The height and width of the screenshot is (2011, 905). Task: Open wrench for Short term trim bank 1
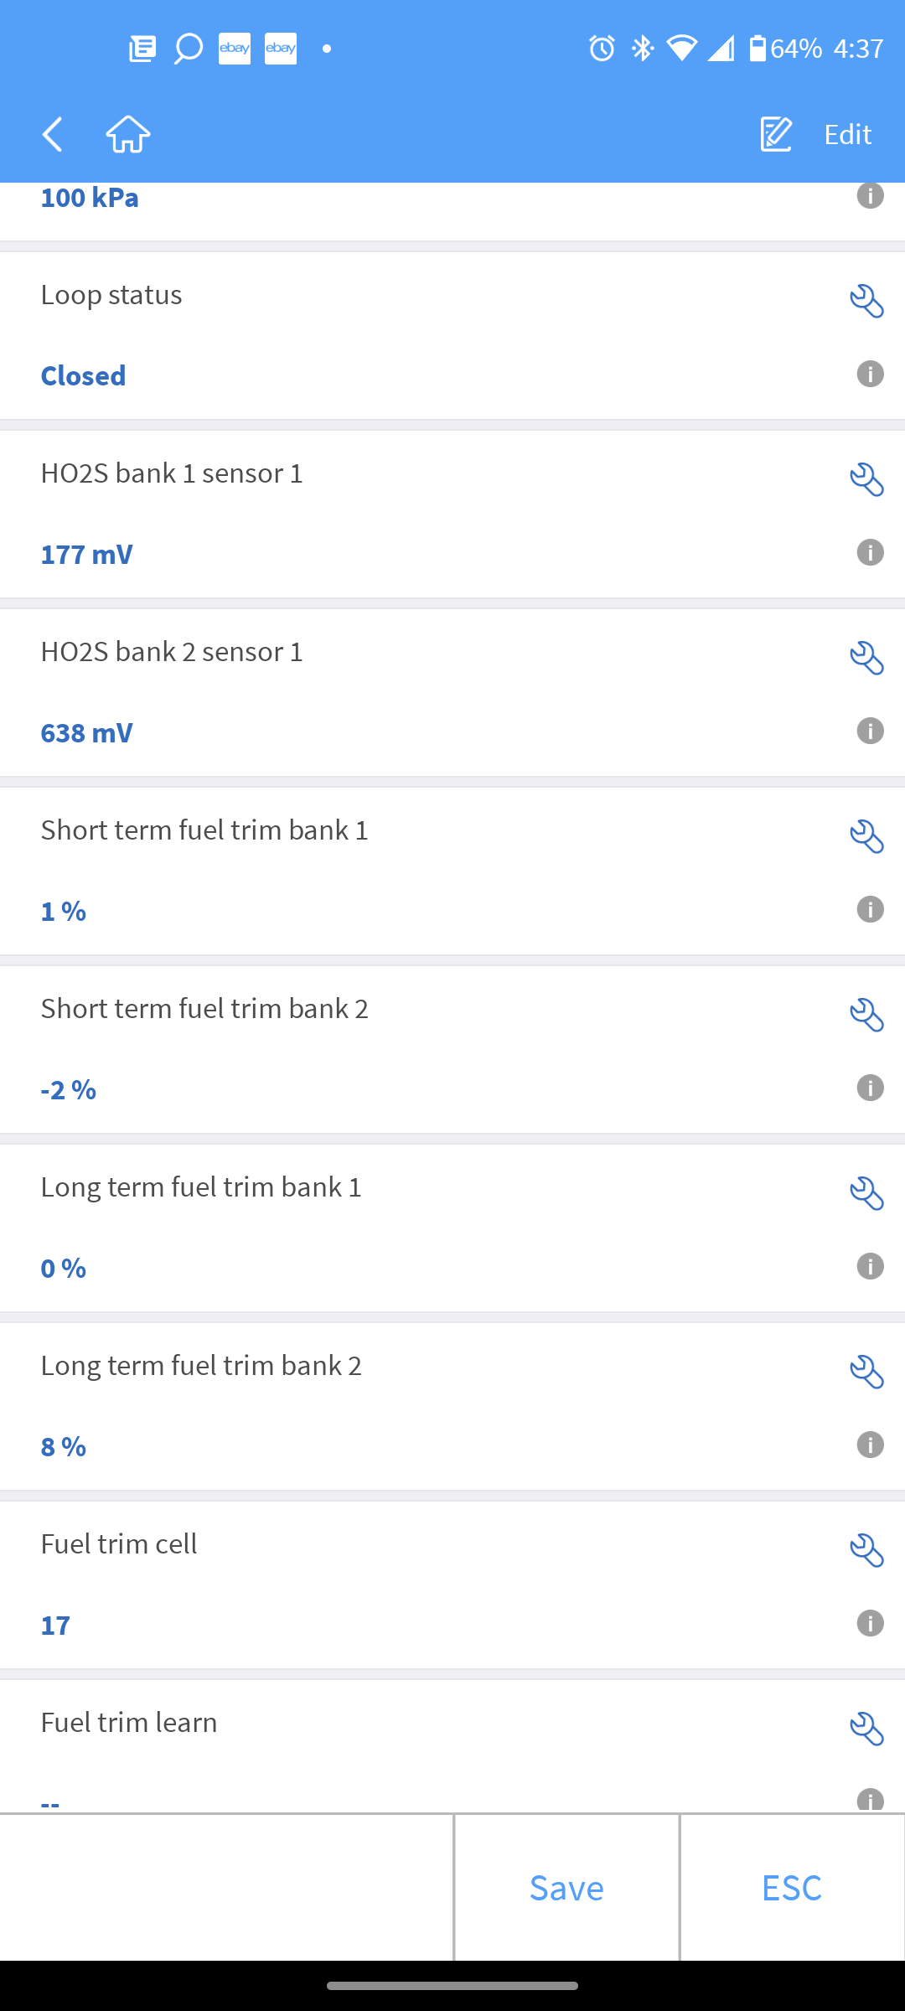(866, 836)
